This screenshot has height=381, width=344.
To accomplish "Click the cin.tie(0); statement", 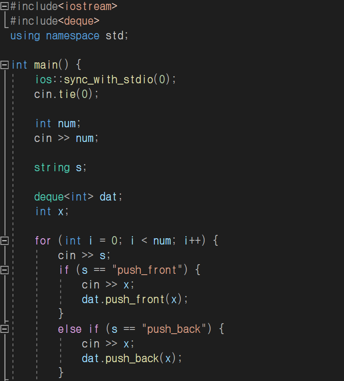I will (66, 94).
